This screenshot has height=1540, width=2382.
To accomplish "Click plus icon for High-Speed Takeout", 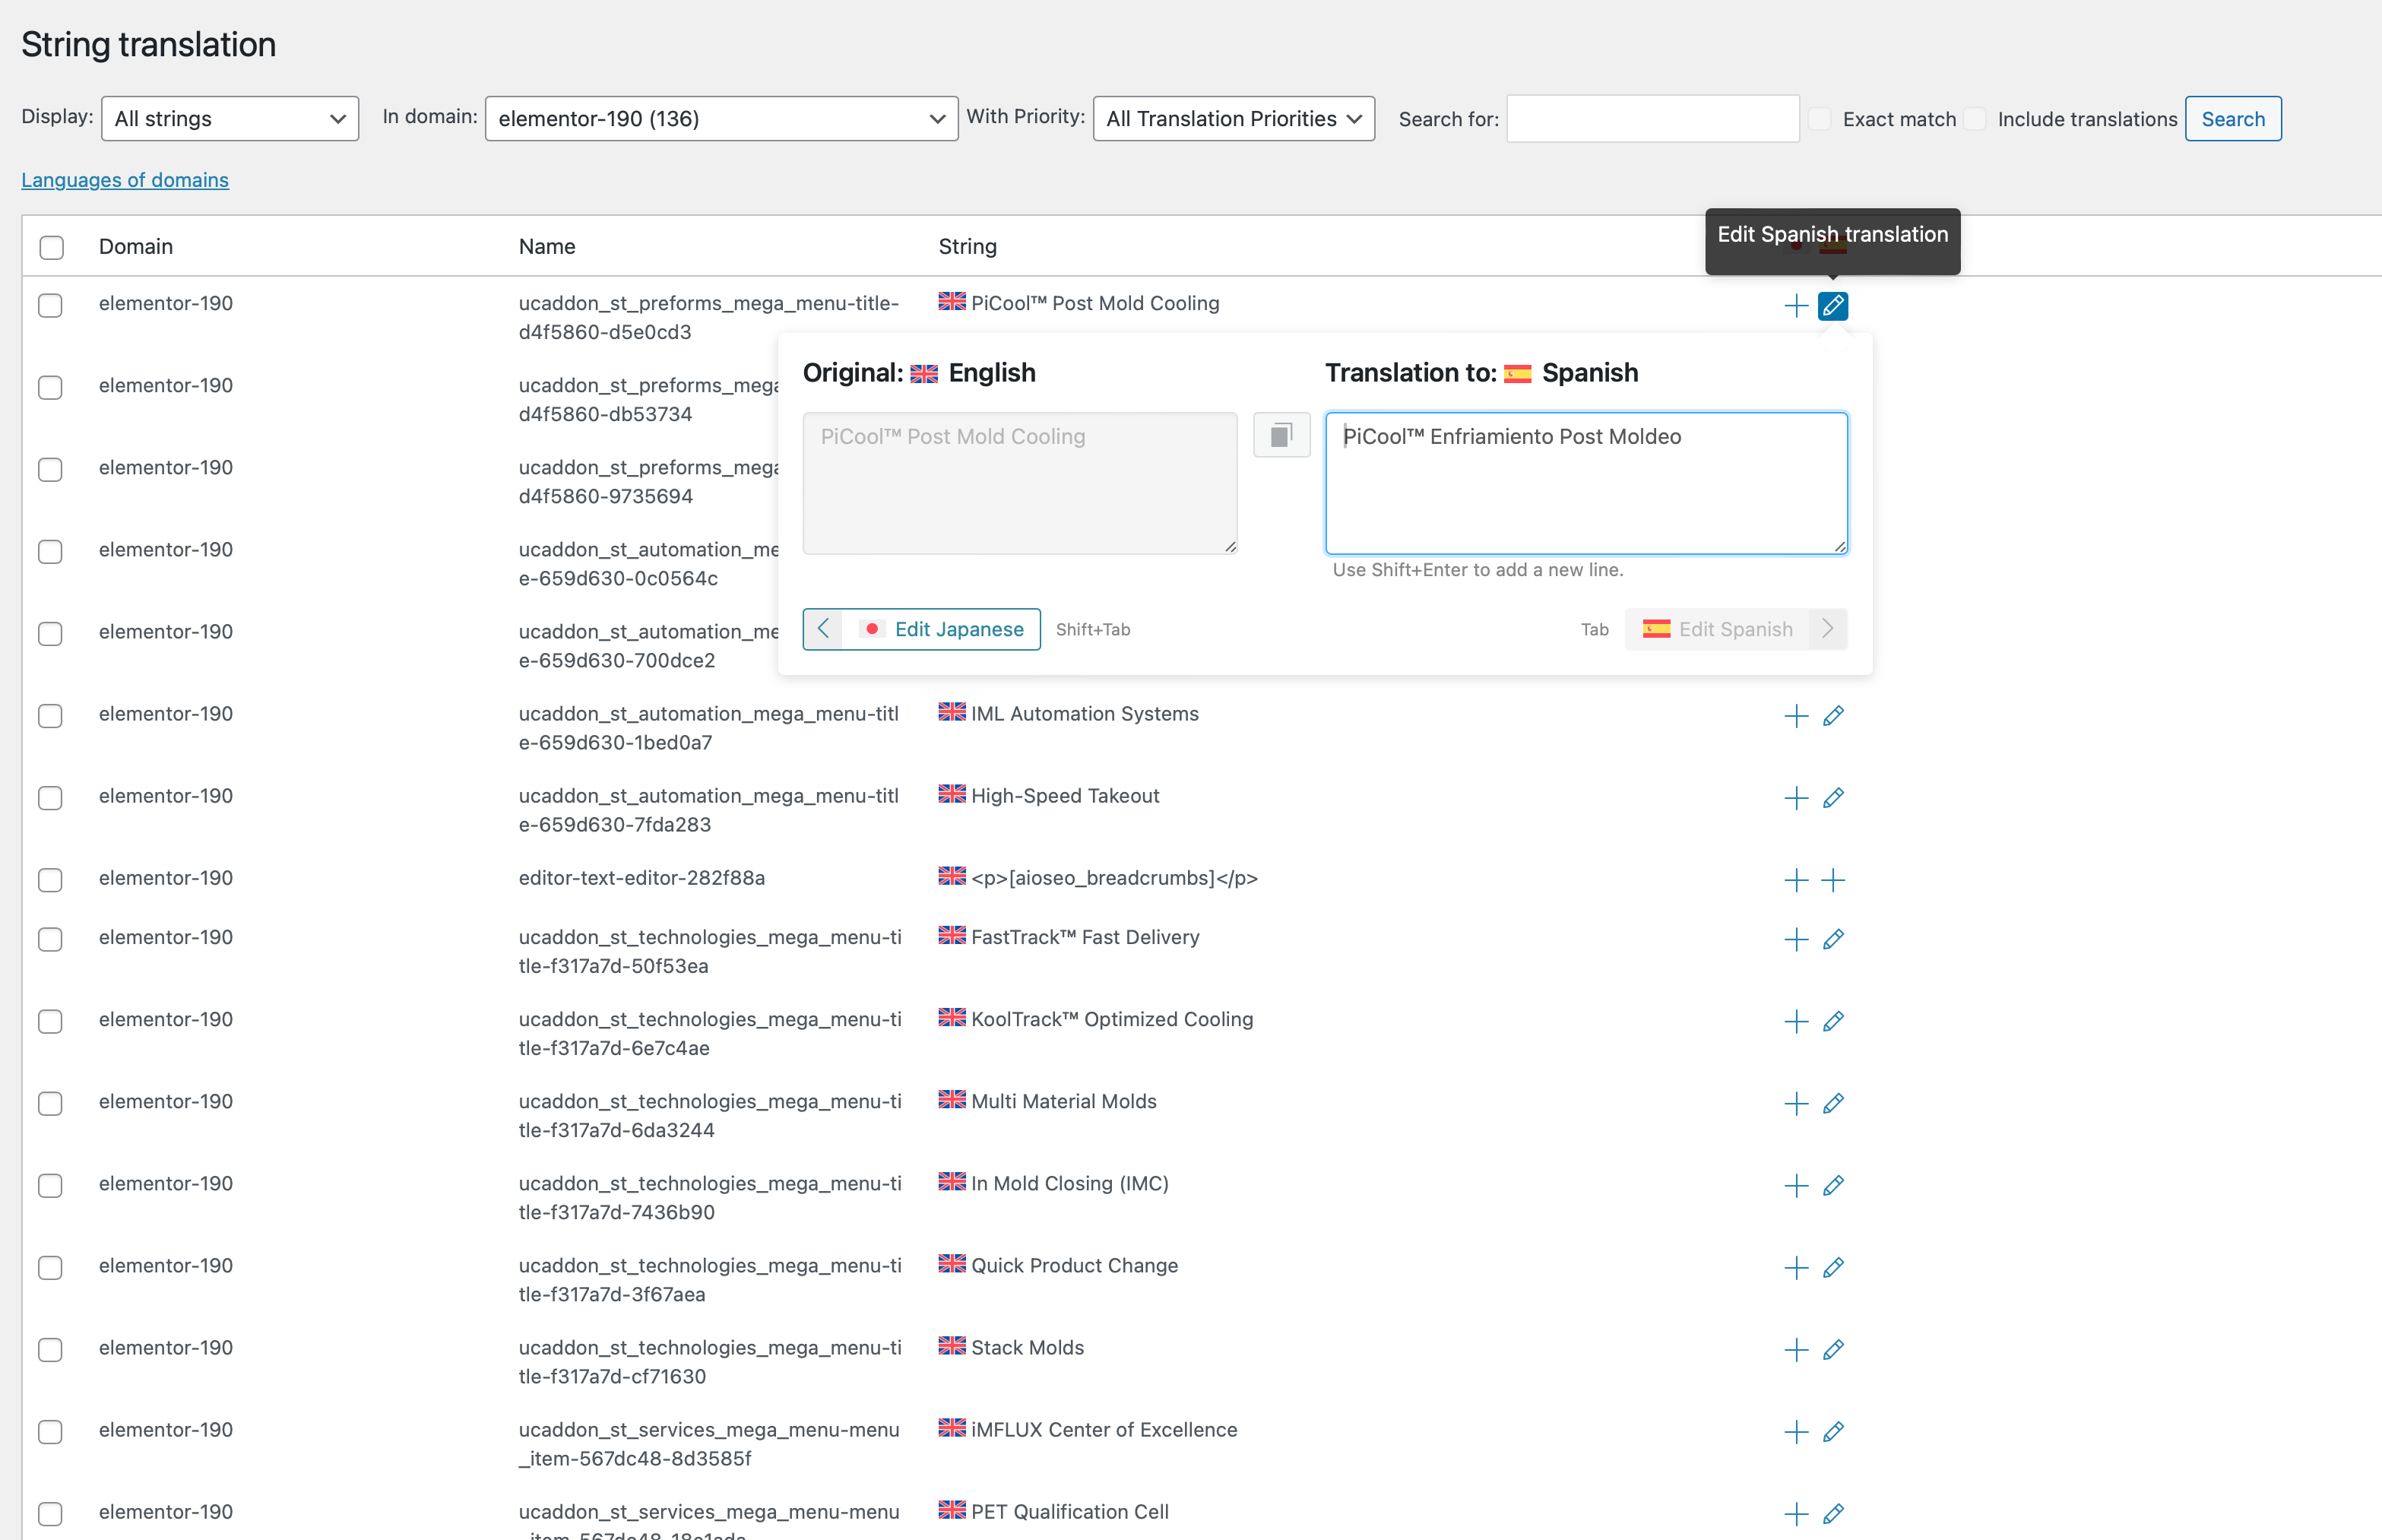I will 1796,798.
